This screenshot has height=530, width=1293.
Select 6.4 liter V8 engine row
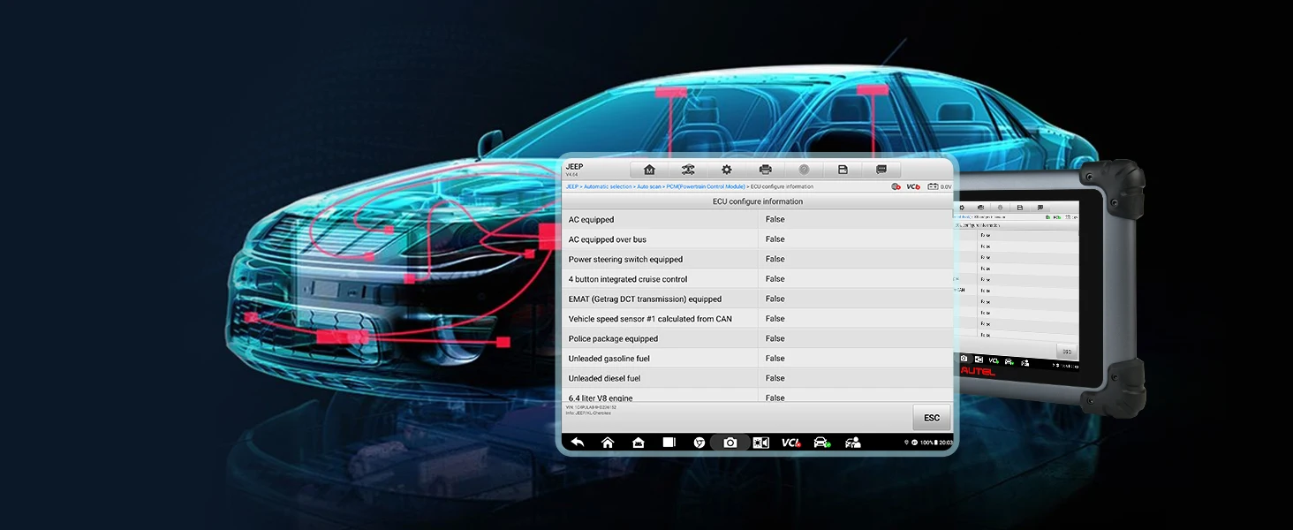click(x=758, y=397)
